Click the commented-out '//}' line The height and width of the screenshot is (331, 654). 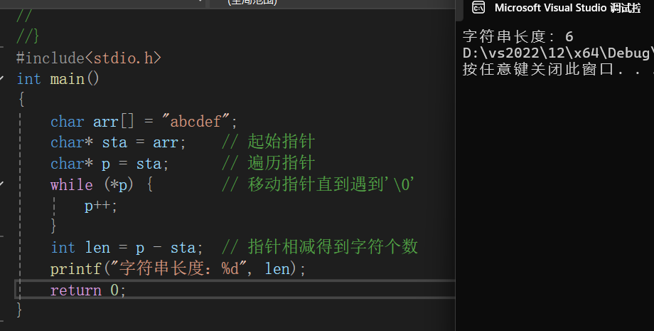point(28,36)
